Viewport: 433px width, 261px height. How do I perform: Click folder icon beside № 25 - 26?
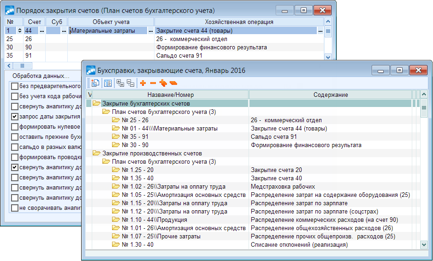pos(116,120)
